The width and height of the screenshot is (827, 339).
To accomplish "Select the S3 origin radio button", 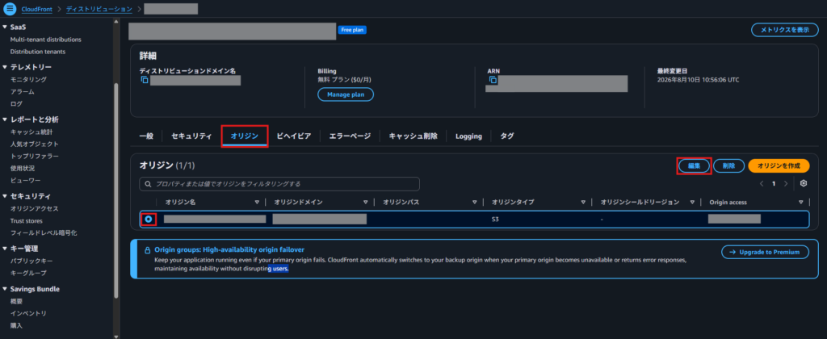I will pyautogui.click(x=149, y=219).
